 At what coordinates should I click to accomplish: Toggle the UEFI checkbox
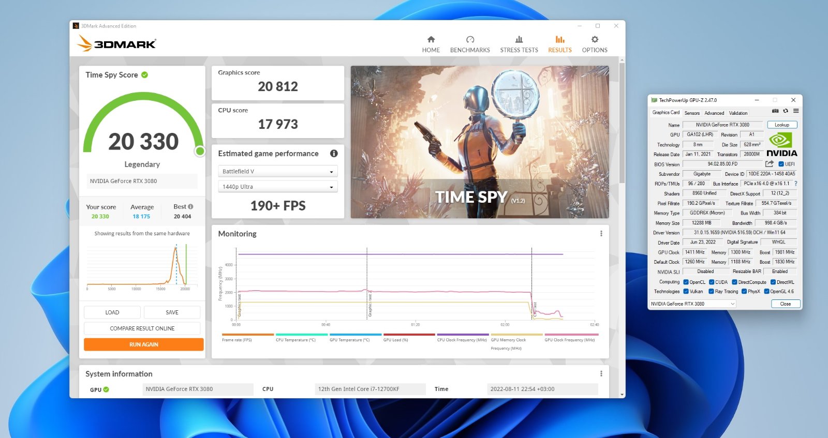click(x=781, y=164)
